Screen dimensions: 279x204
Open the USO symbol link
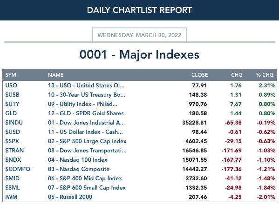click(11, 86)
